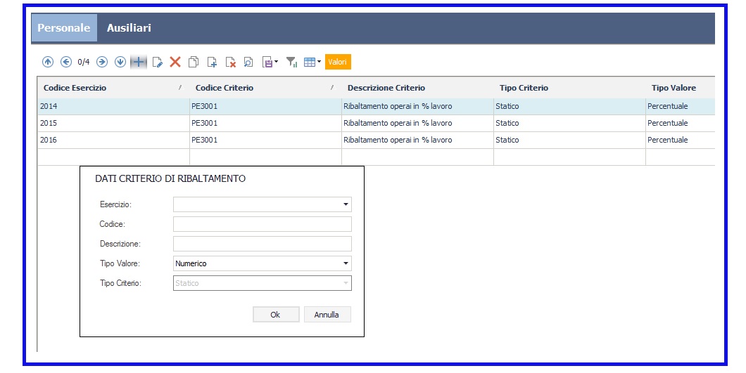Click the description cell in the 2014 row
Viewport: 746px width, 373px height.
pos(417,106)
